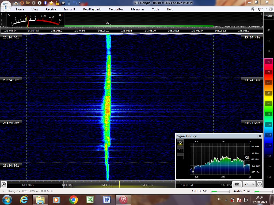
Task: Click the clock showing 23:24
Action: (x=260, y=198)
